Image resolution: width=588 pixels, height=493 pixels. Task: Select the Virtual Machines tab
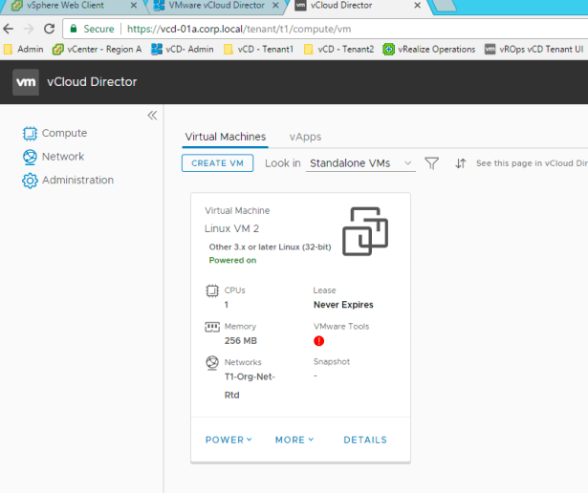pyautogui.click(x=225, y=137)
